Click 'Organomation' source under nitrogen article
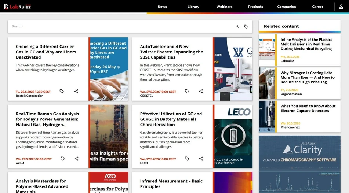 291,94
